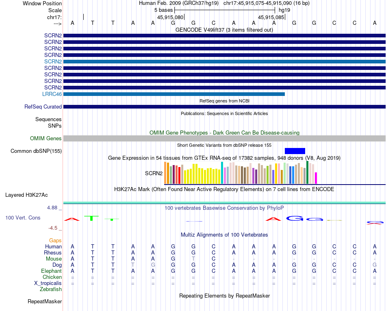
Task: Click Multiz Alignments of 100 Vertebrates title
Action: 224,235
